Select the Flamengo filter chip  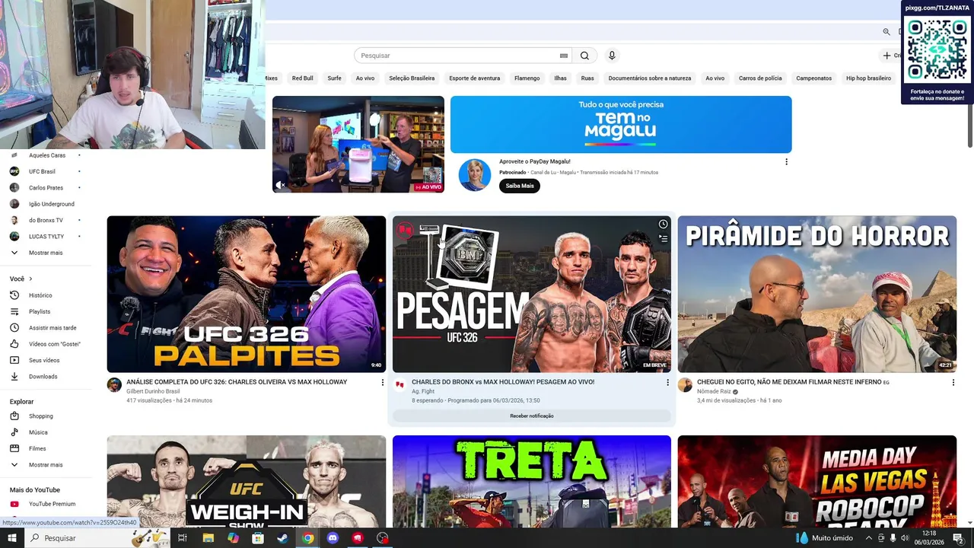(x=527, y=78)
